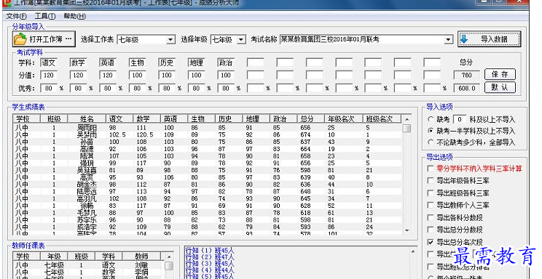Enable 导出教师个人三率 checkbox

tap(431, 205)
